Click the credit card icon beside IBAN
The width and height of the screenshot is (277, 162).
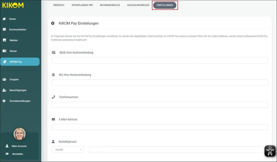pos(53,52)
